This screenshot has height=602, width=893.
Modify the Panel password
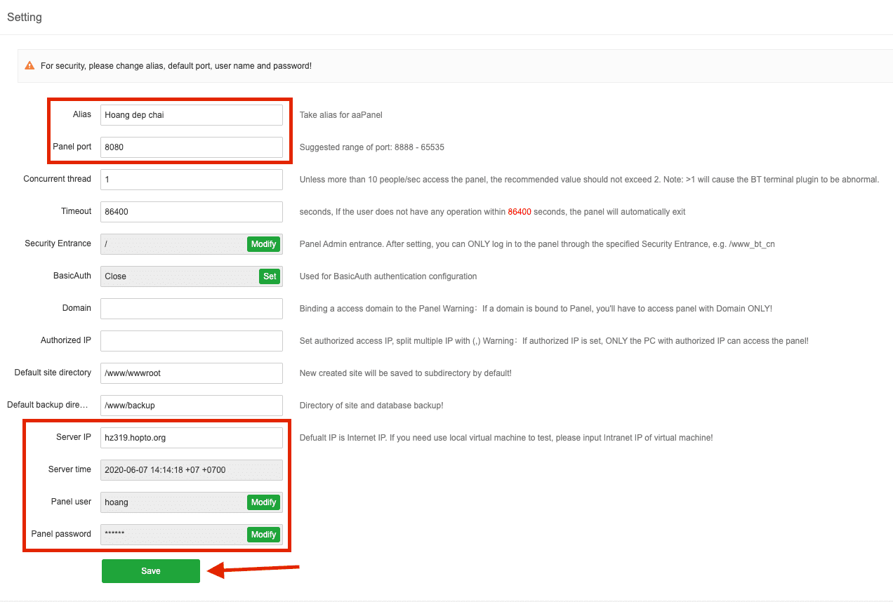point(263,535)
